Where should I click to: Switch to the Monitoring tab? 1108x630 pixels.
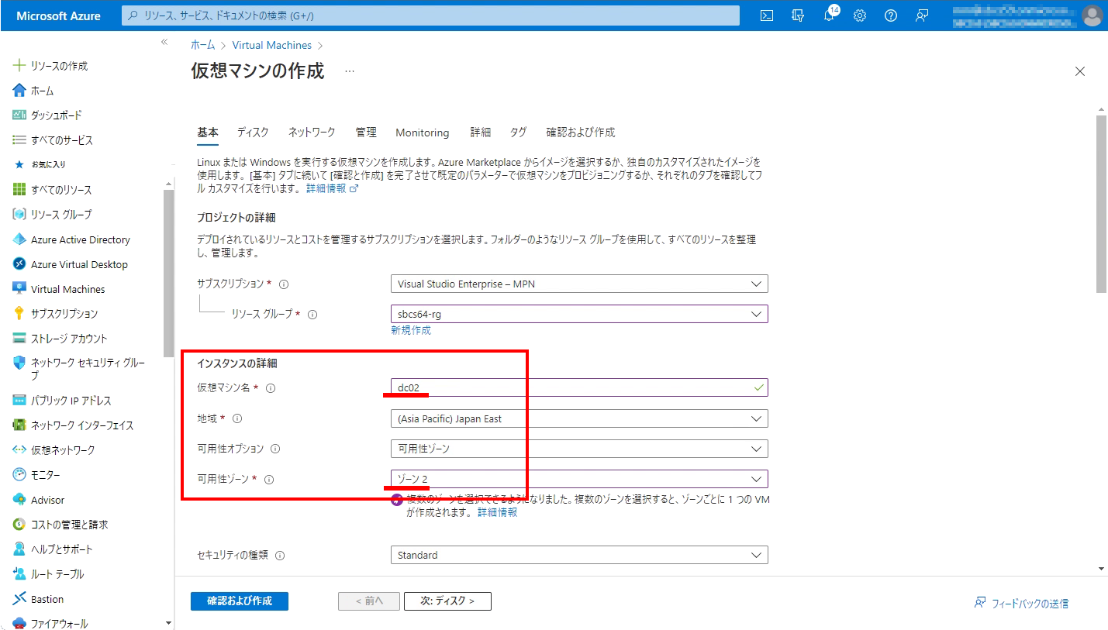tap(423, 133)
